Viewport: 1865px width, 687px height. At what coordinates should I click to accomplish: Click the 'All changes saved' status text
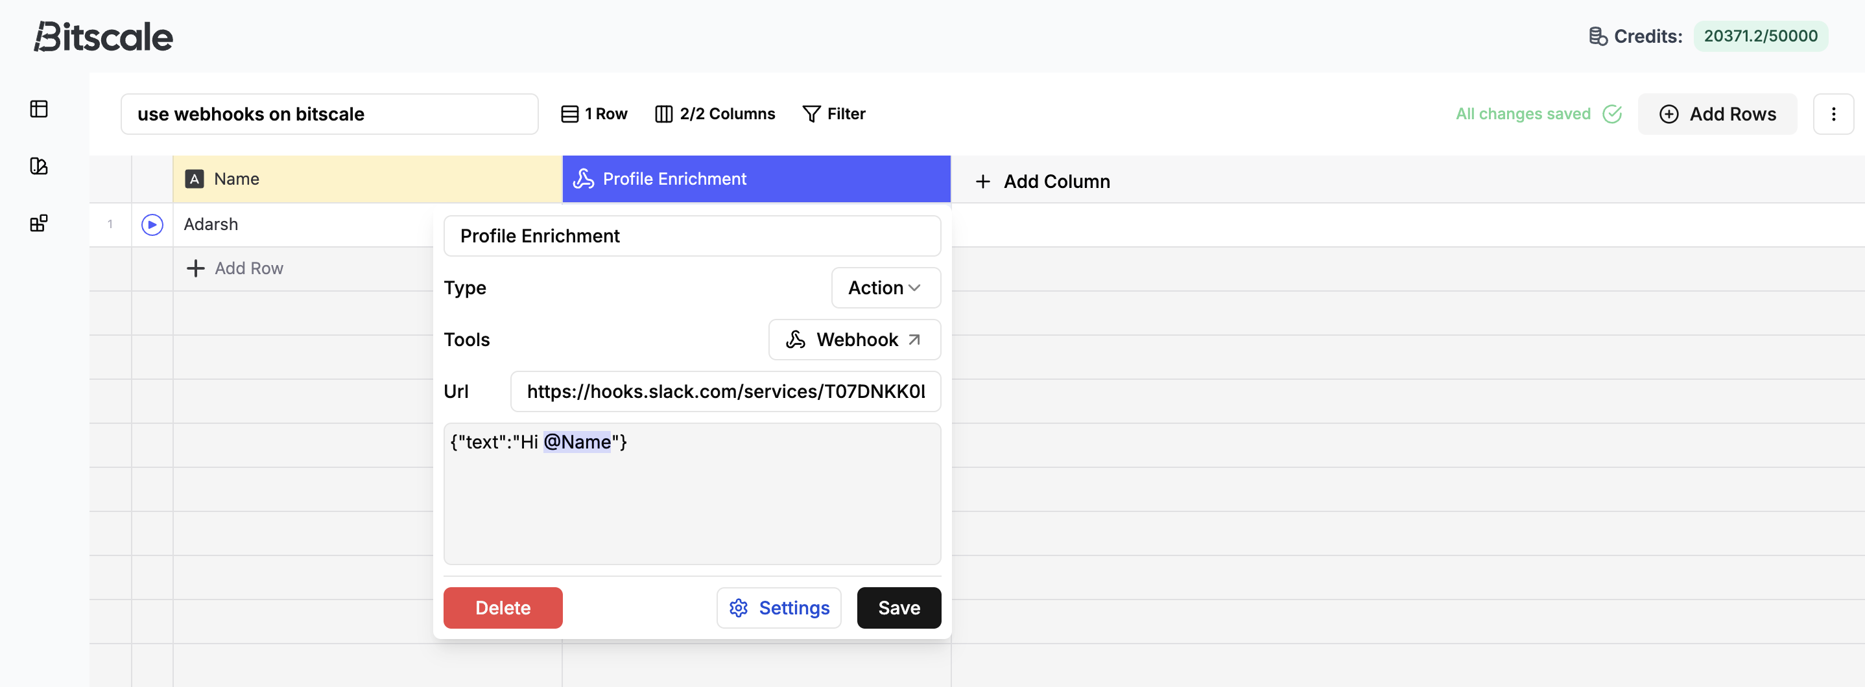click(1523, 113)
